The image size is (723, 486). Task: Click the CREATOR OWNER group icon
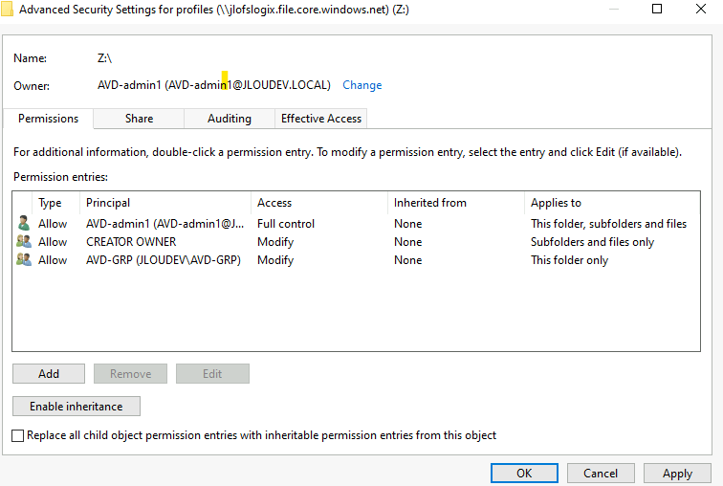tap(24, 241)
